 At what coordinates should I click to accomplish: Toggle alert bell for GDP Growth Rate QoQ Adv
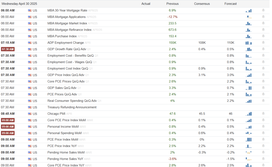point(263,49)
